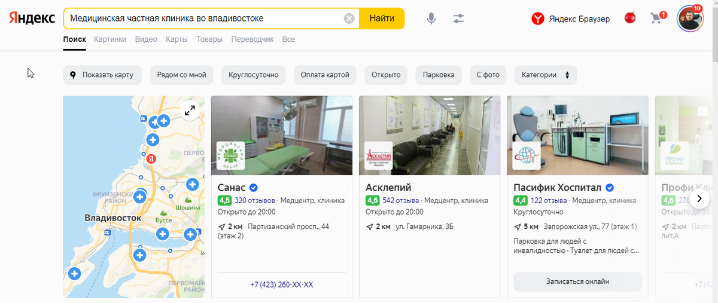Click the 4,4 rating badge of Пасифик Хоспитал
Image resolution: width=718 pixels, height=303 pixels.
pos(521,200)
